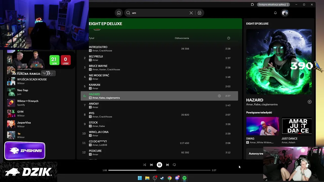This screenshot has height=182, width=324.
Task: Sort by Odtworzenia column header
Action: point(182,38)
